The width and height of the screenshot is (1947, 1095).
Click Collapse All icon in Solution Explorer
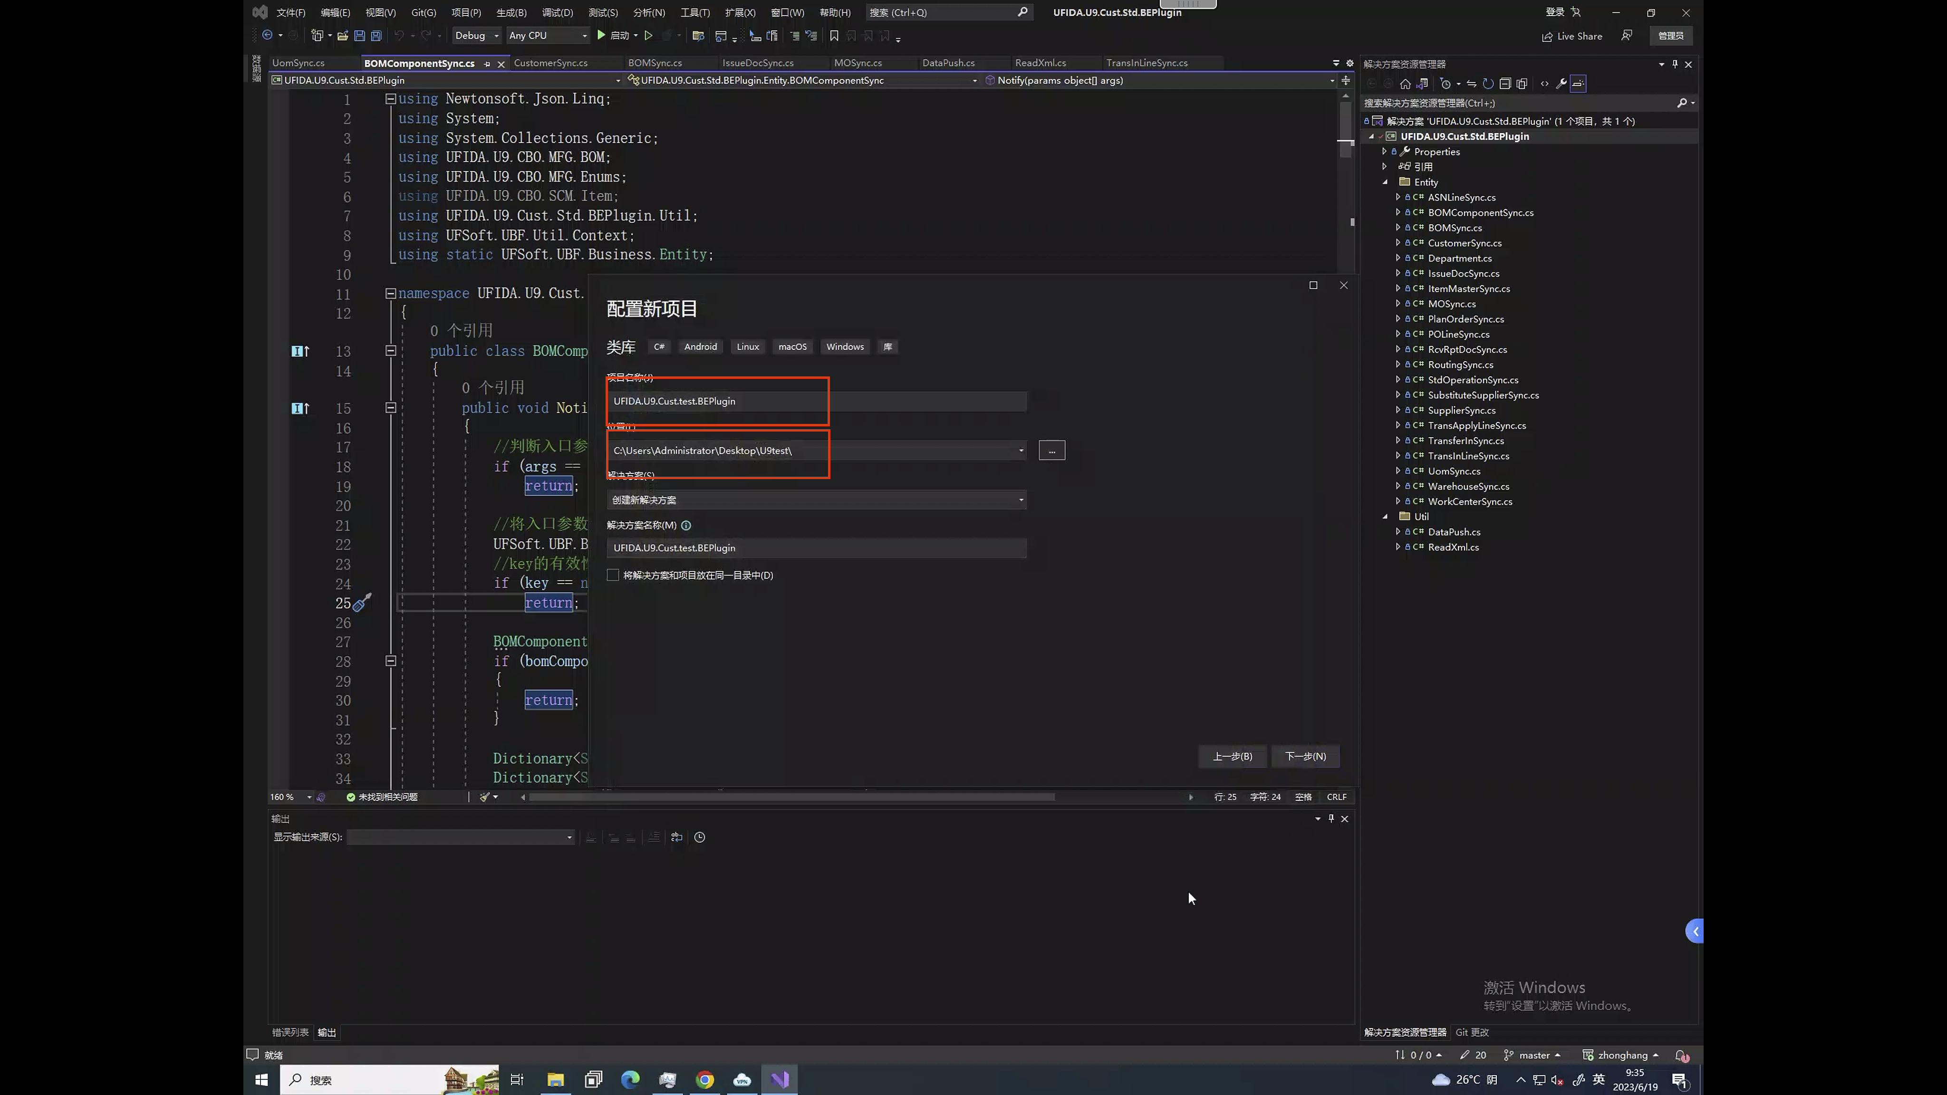1505,84
